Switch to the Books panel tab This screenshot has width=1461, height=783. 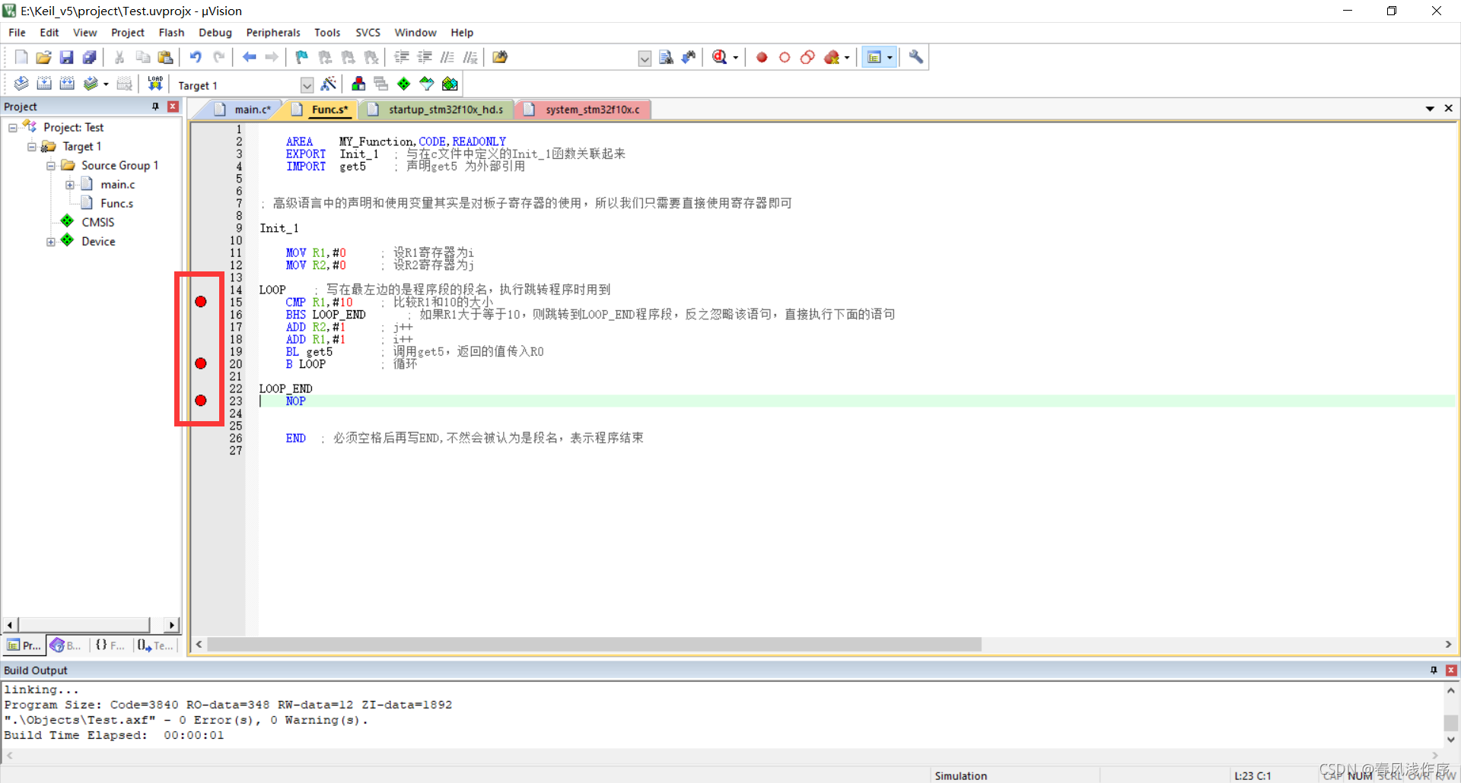coord(66,645)
